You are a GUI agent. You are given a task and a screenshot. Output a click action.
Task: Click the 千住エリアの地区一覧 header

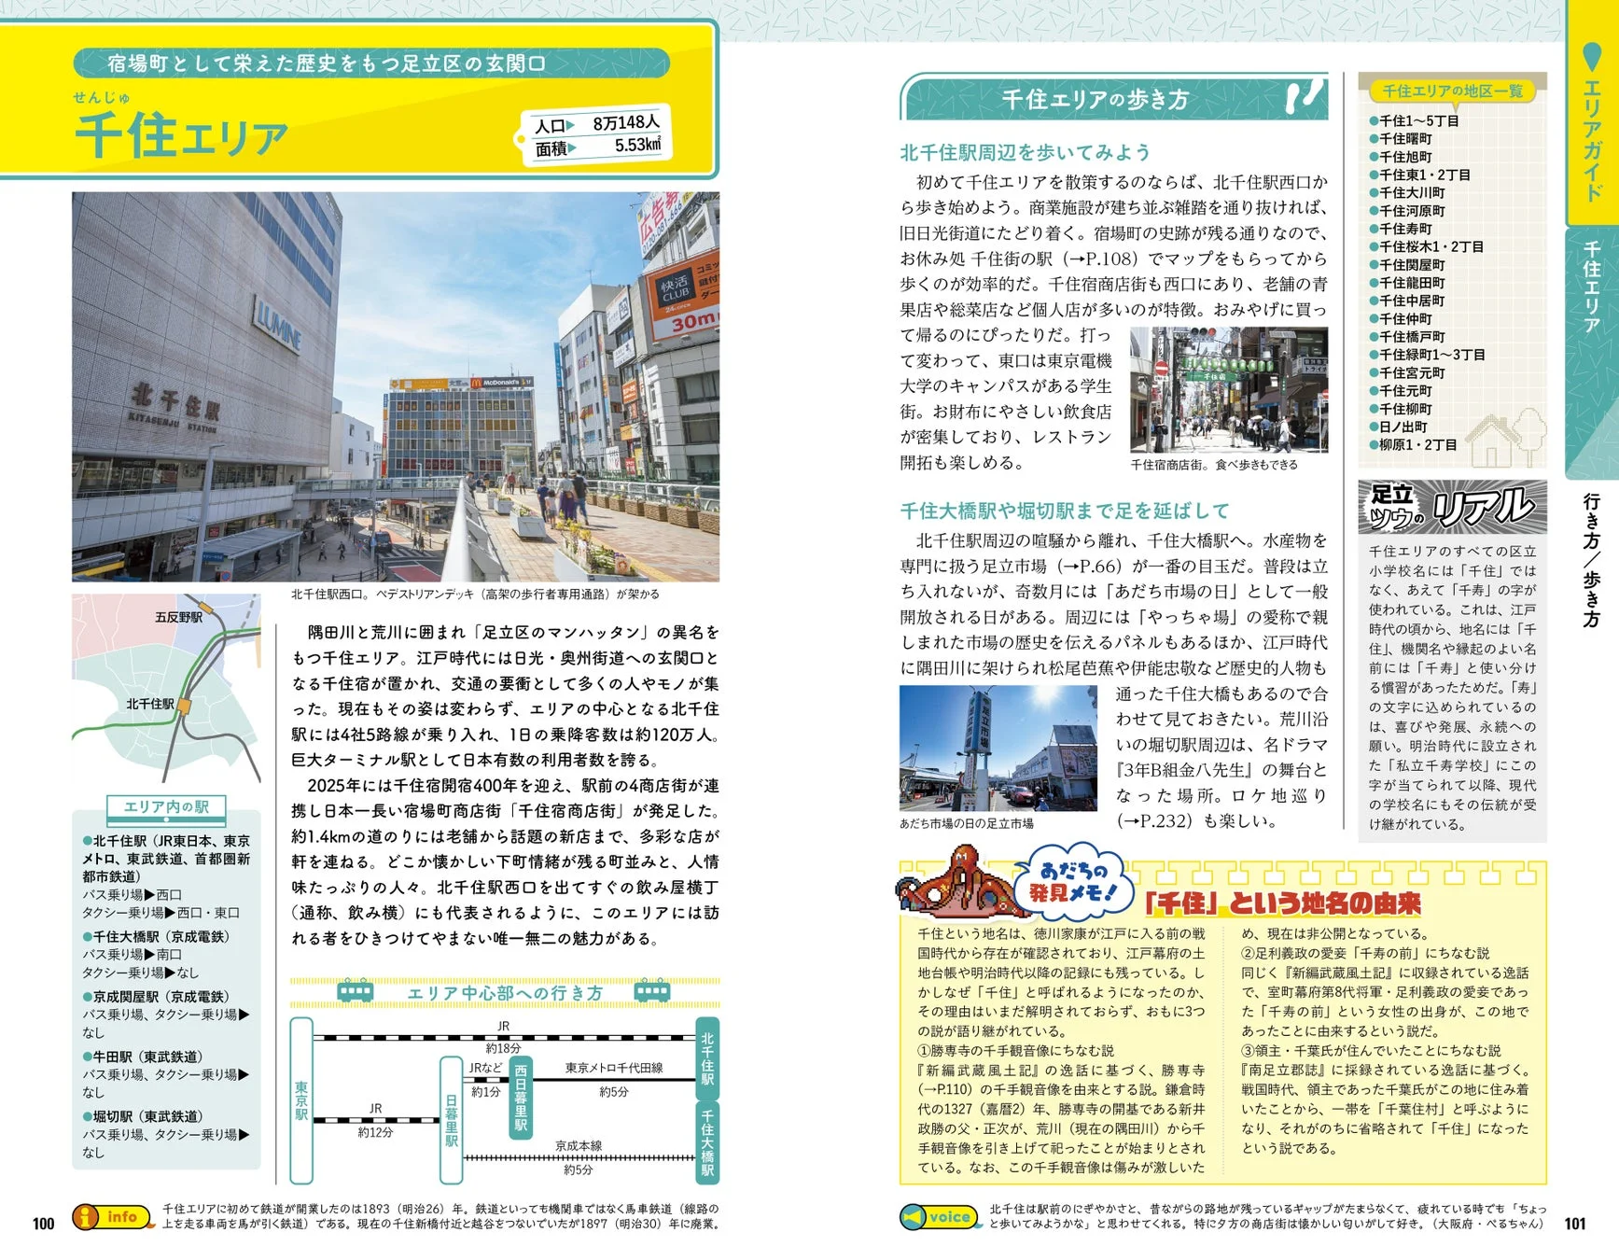(1452, 91)
